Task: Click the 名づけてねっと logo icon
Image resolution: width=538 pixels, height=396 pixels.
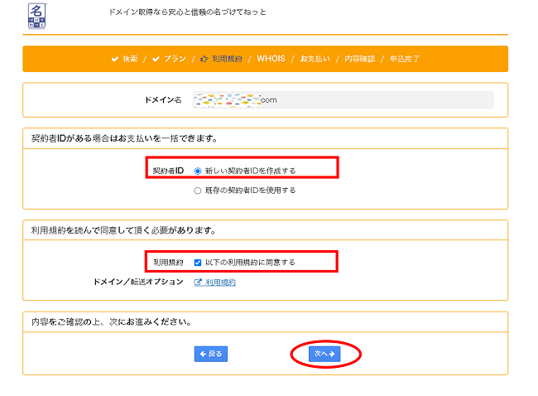Action: click(38, 16)
